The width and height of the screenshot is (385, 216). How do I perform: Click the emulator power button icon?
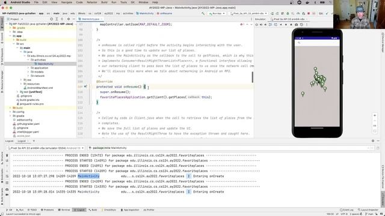coord(257,25)
